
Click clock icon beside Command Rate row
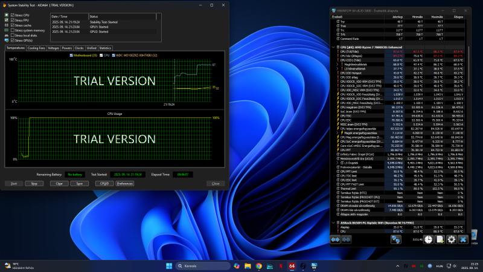coord(338,39)
